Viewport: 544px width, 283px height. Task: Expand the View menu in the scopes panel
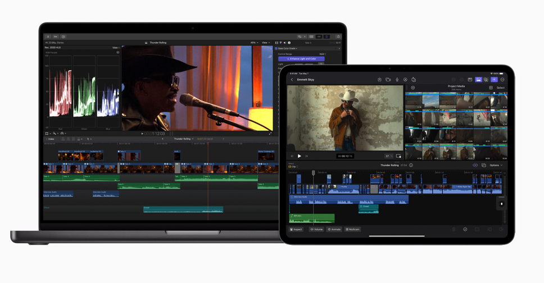tap(115, 48)
